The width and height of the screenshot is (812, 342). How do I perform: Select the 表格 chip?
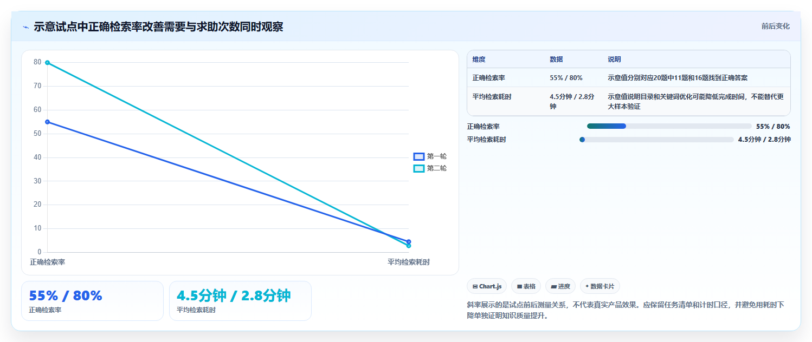tap(526, 286)
